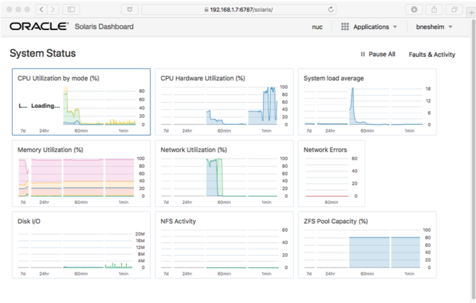Show all tabs overview icon
476x303 pixels.
pyautogui.click(x=453, y=10)
